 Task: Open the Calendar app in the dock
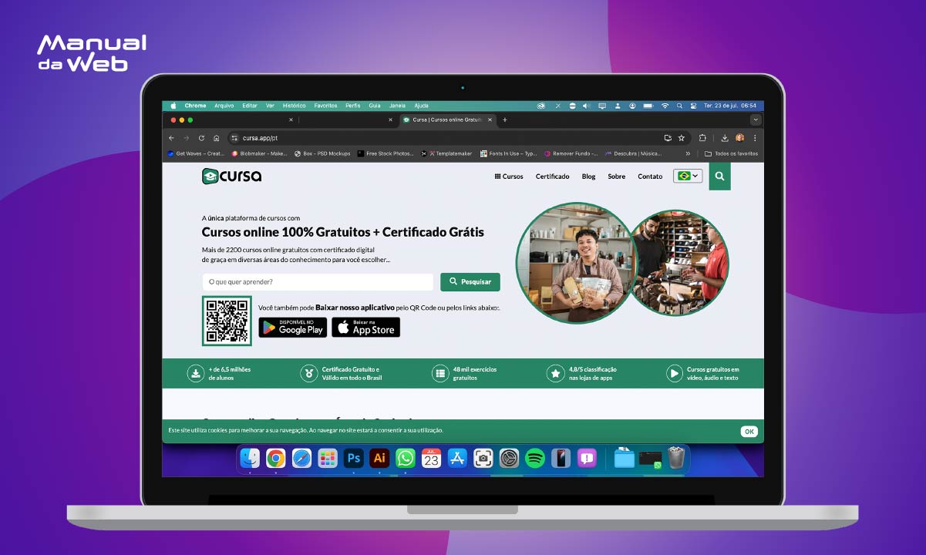coord(431,458)
